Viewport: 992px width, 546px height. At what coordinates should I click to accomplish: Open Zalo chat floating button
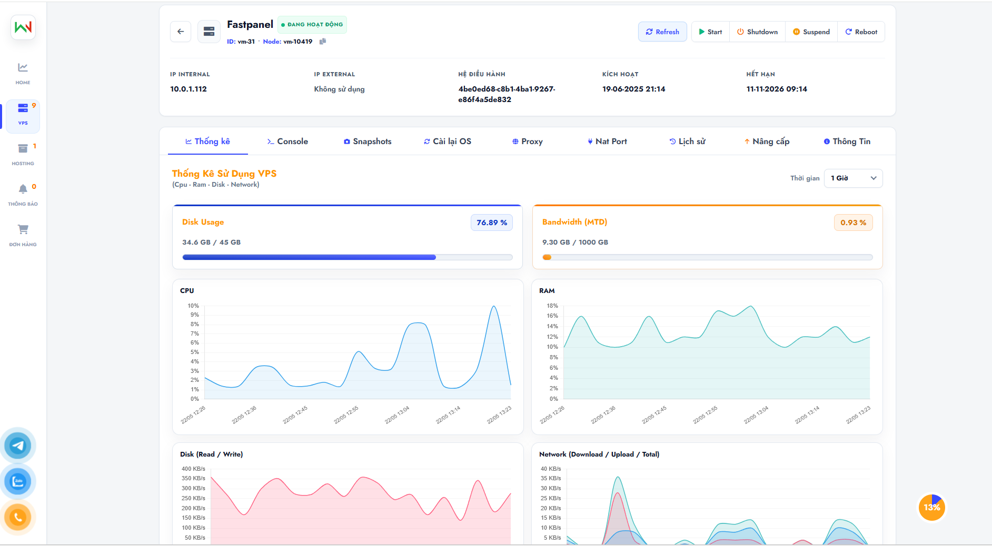[18, 481]
